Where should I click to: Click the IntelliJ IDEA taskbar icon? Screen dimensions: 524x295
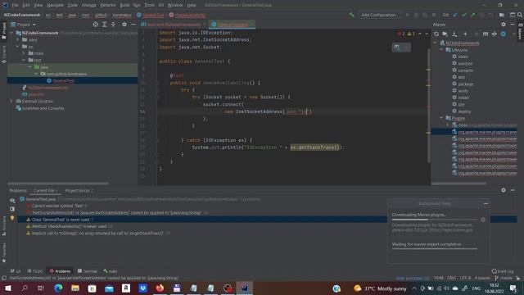[x=245, y=288]
